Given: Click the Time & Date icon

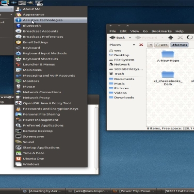Looking at the screenshot, I should click(18, 153).
